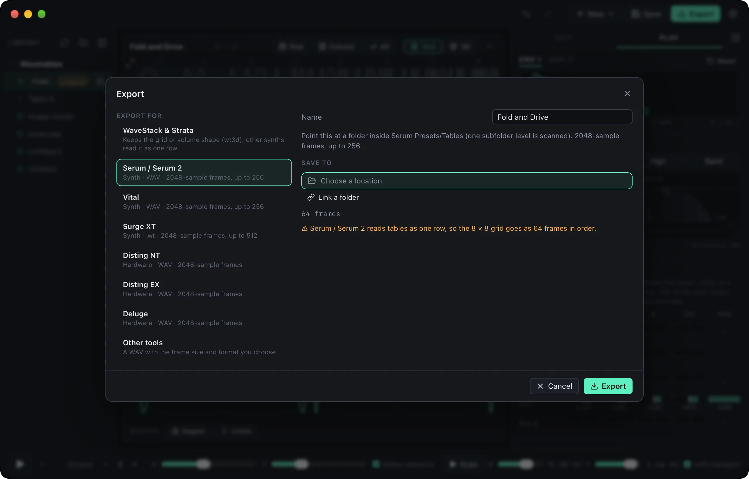749x479 pixels.
Task: Open the Choose a location picker
Action: [466, 181]
